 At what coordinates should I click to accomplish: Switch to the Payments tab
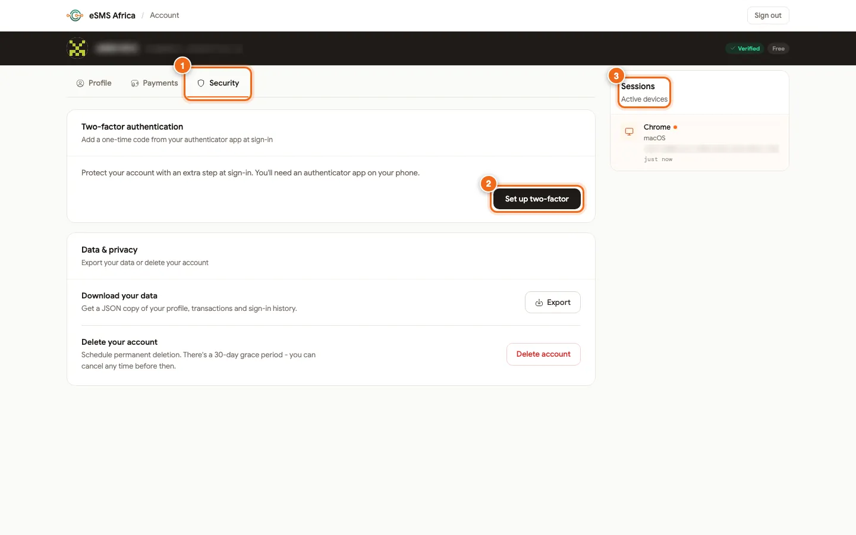pos(155,83)
